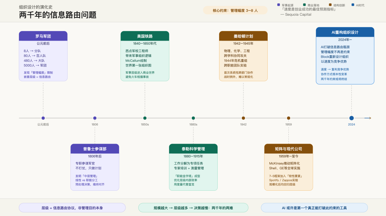Click the green 1850s timeline marker
Image resolution: width=386 pixels, height=216 pixels.
coord(144,118)
